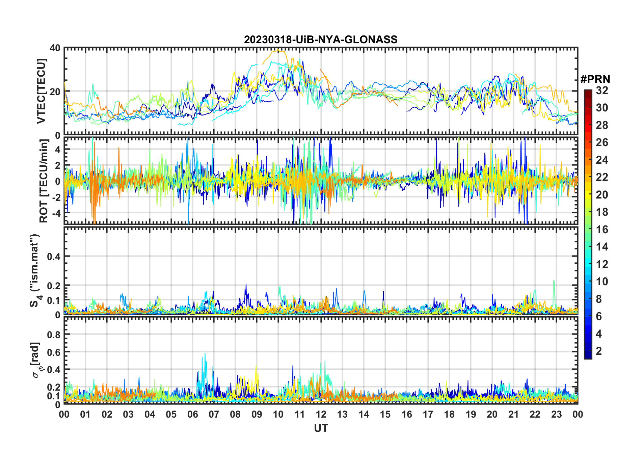The image size is (642, 449).
Task: Click the S4 ("ism.mat") y-axis label
Action: [x=35, y=270]
